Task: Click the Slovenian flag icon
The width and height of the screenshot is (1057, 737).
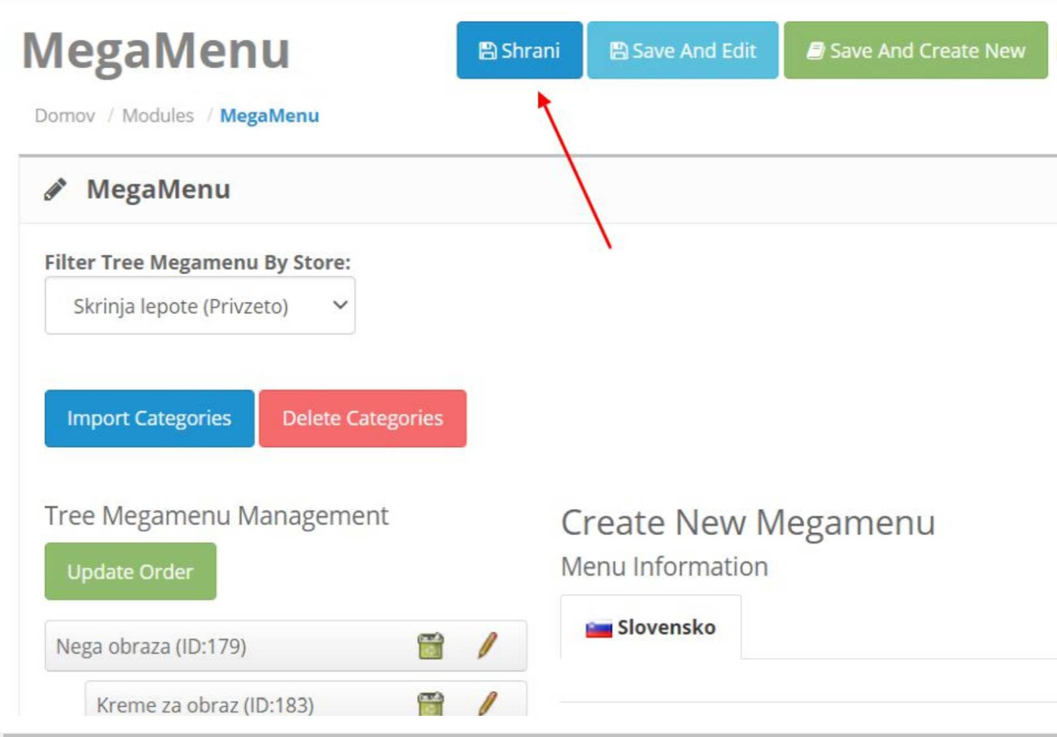Action: click(x=599, y=628)
